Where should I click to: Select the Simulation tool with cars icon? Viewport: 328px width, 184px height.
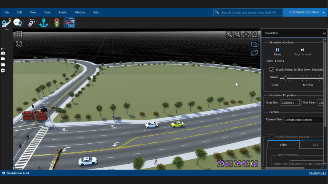(69, 23)
